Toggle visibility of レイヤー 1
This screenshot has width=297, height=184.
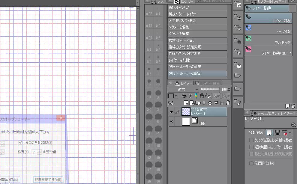pos(171,112)
